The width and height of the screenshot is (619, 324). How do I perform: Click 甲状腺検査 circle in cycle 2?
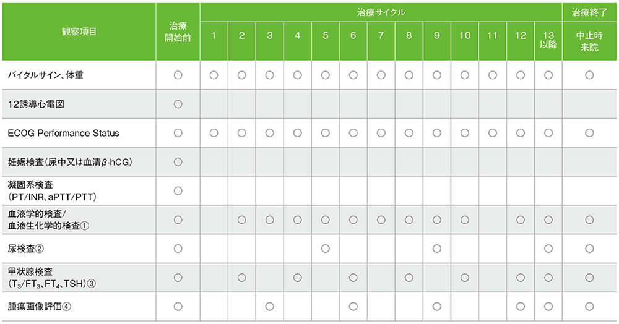pyautogui.click(x=241, y=277)
